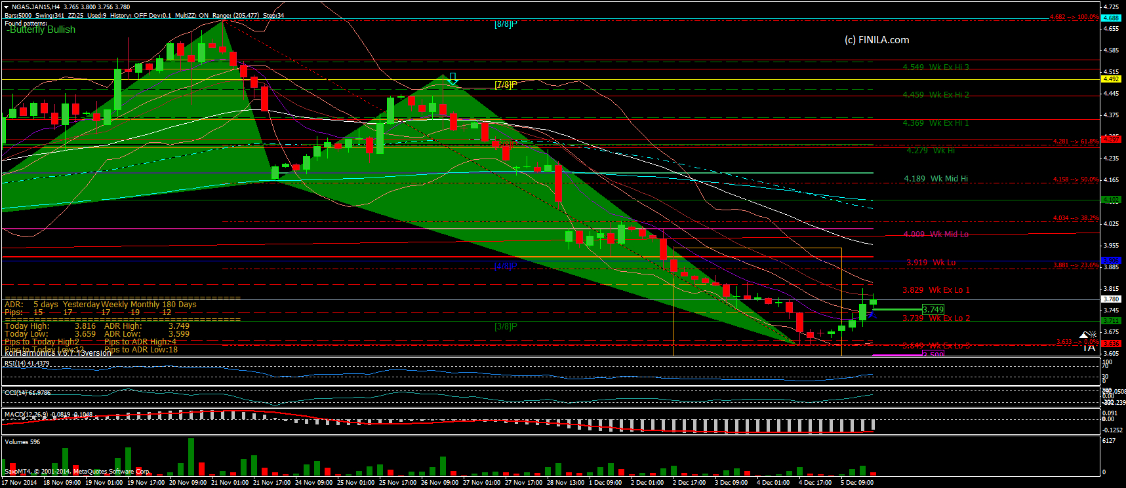Screen dimensions: 1126x488
Task: Select the Butterfly Bullish pattern label
Action: point(41,29)
